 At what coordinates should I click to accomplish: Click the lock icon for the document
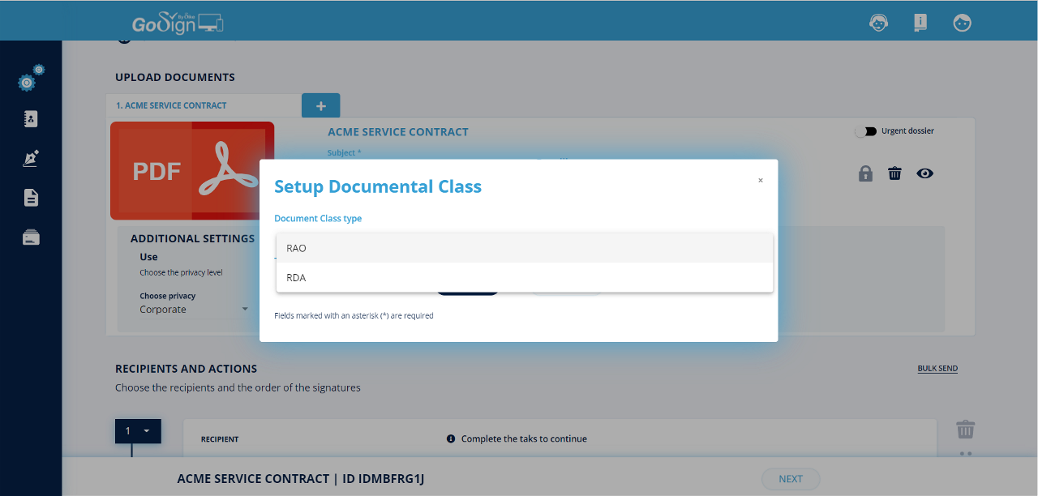(x=865, y=173)
